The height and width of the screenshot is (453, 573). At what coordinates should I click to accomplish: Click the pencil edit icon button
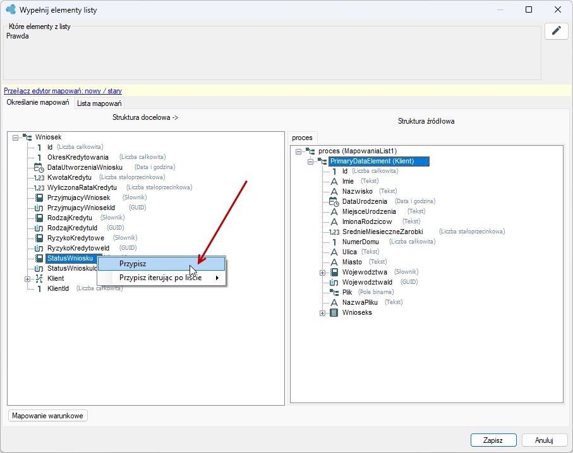[x=556, y=31]
